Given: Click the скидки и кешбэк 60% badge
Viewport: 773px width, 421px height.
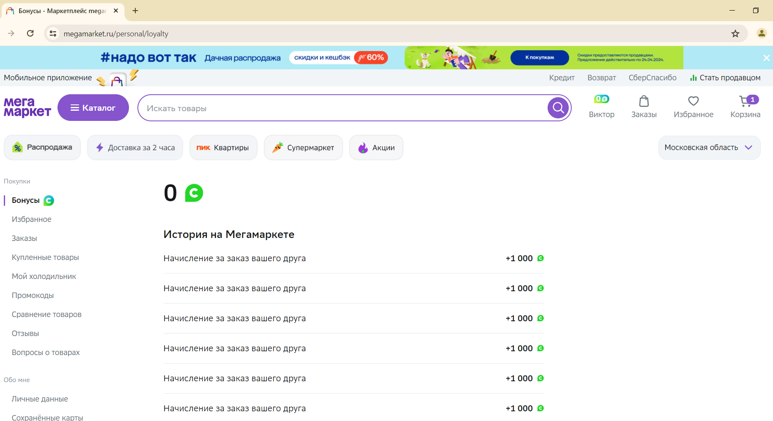Looking at the screenshot, I should click(x=338, y=57).
